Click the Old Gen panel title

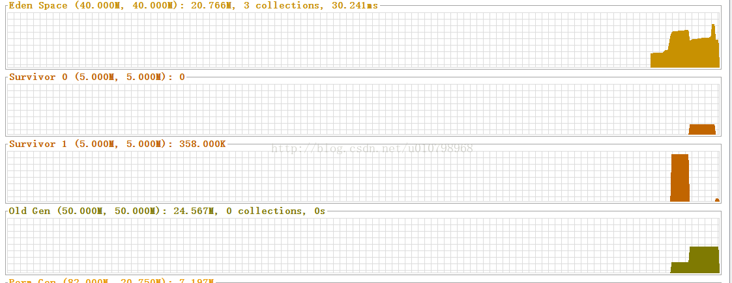click(x=167, y=211)
